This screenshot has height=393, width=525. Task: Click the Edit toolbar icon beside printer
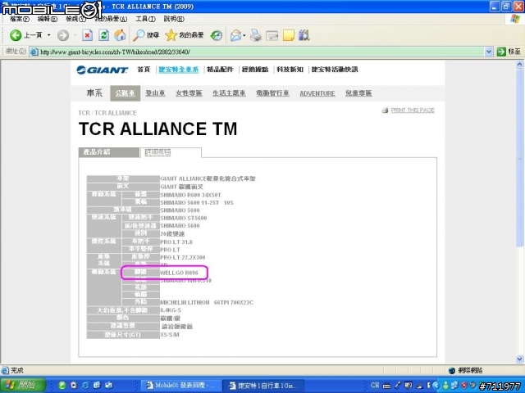[272, 35]
